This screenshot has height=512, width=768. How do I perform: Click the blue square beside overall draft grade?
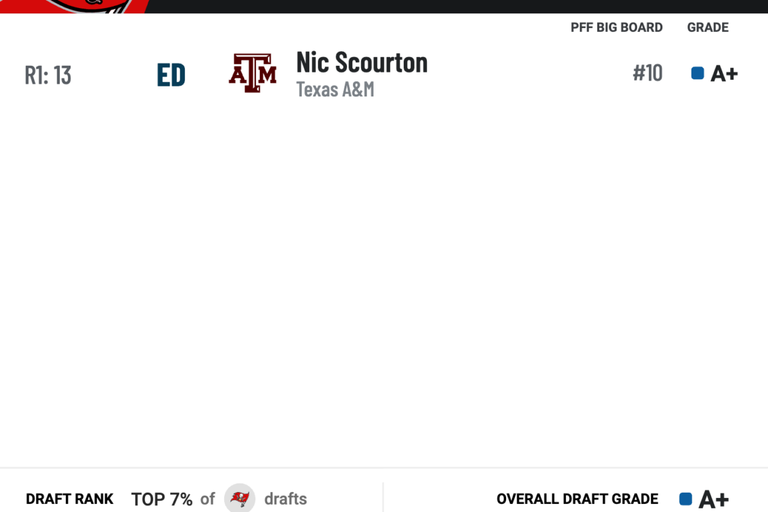coord(686,499)
